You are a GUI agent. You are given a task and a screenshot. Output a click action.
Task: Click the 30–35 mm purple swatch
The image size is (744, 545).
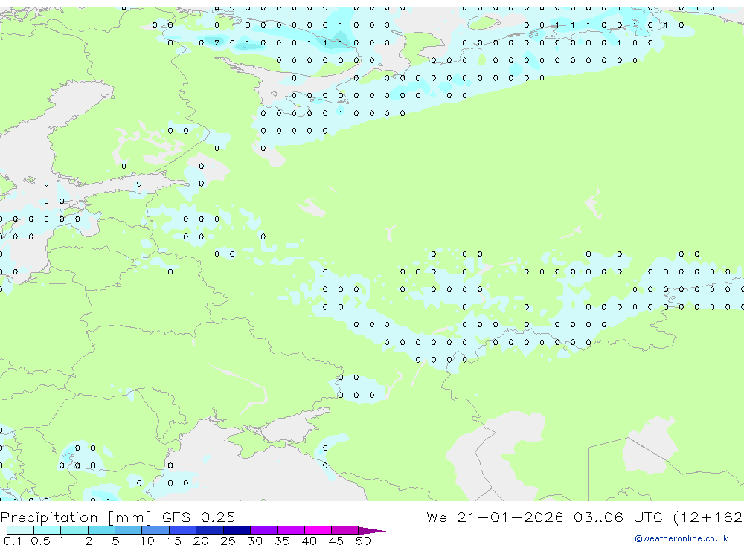(264, 530)
